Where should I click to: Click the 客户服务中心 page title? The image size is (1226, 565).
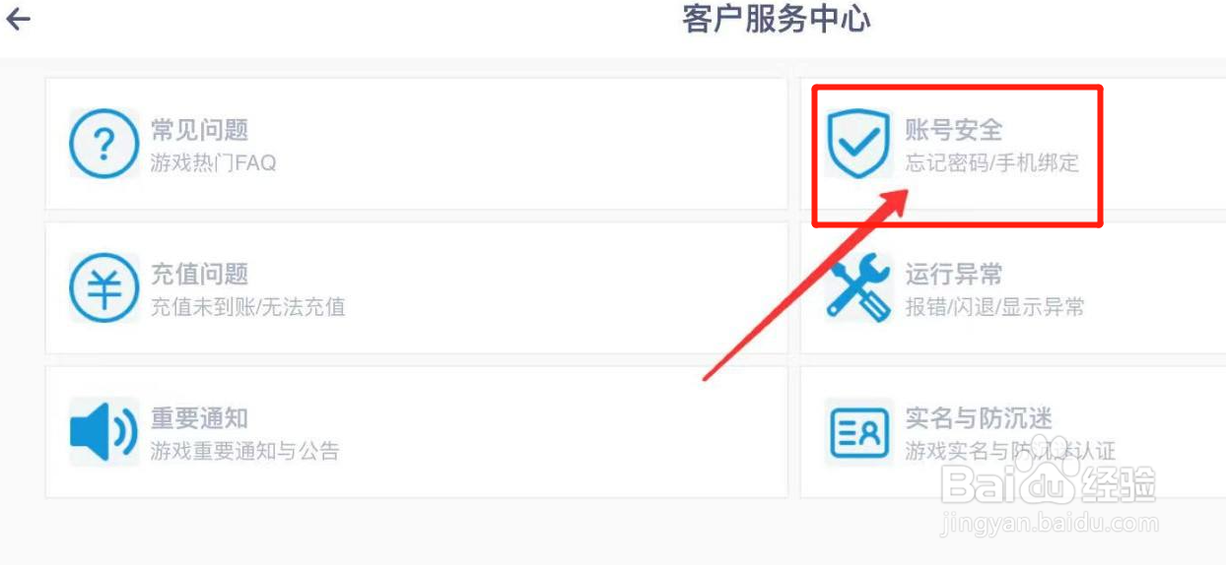[x=777, y=19]
